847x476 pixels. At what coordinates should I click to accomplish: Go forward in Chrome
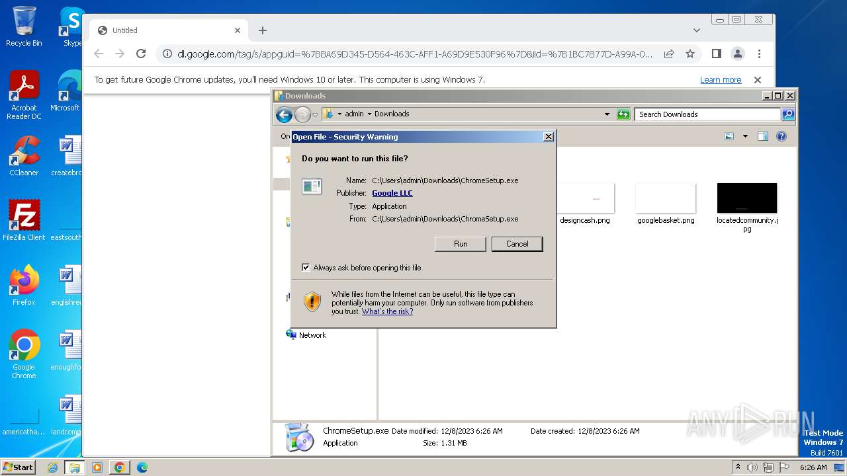click(120, 54)
